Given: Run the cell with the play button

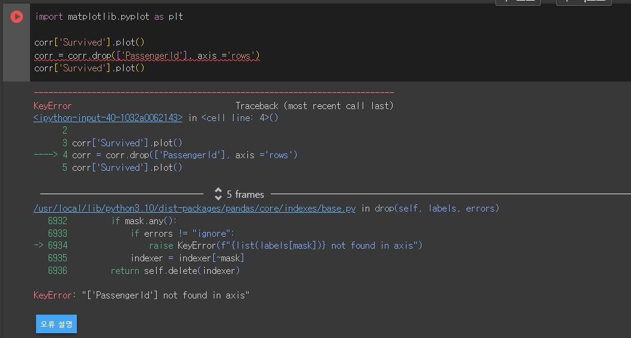Looking at the screenshot, I should pyautogui.click(x=16, y=16).
